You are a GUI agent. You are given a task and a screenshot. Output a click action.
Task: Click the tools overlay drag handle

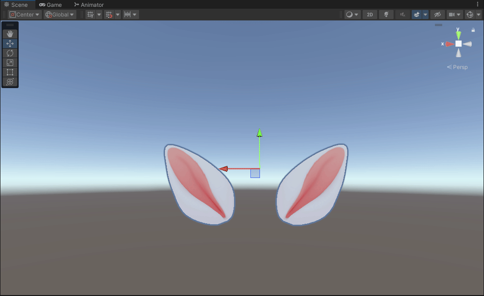[x=10, y=25]
